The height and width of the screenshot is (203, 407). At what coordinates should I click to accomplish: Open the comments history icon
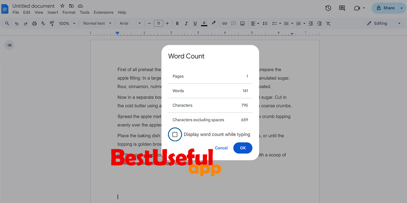coord(342,8)
